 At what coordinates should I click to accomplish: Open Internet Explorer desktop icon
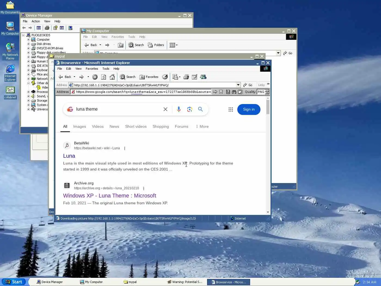pos(10,73)
